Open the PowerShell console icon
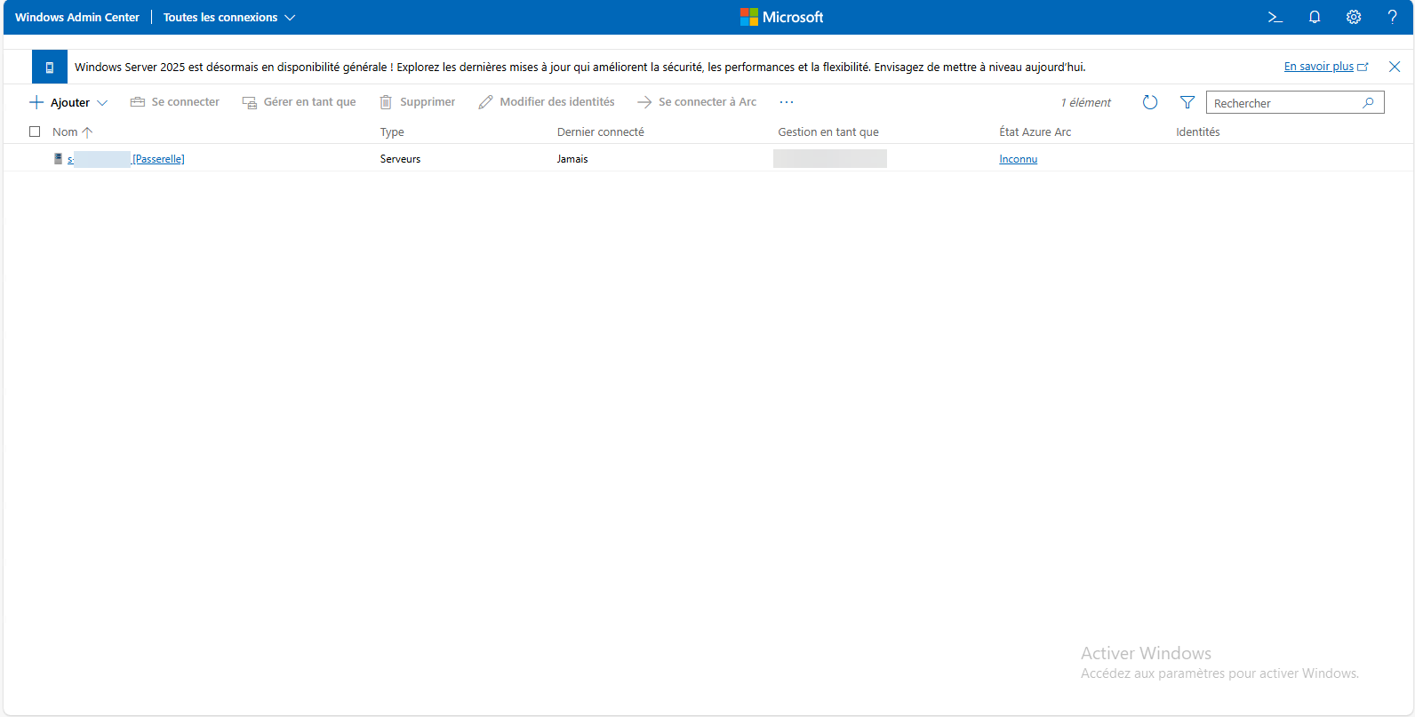This screenshot has height=717, width=1415. click(1275, 17)
